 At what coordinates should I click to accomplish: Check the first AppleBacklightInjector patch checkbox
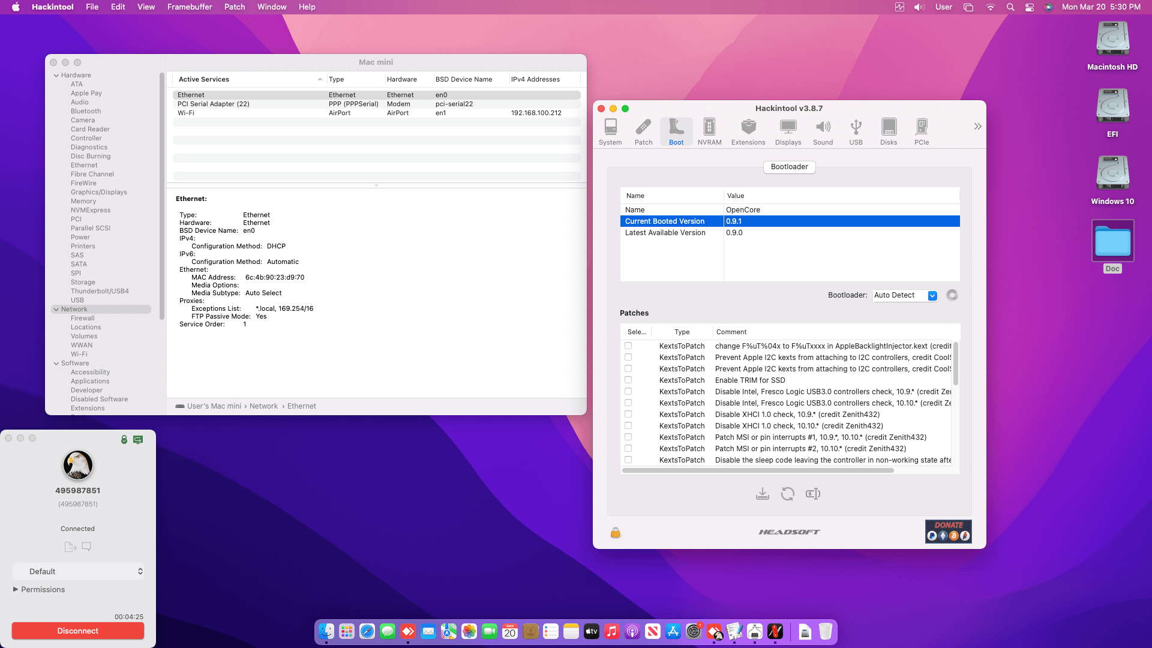point(628,346)
